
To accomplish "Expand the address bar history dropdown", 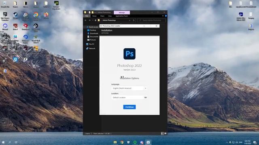I will (x=129, y=21).
